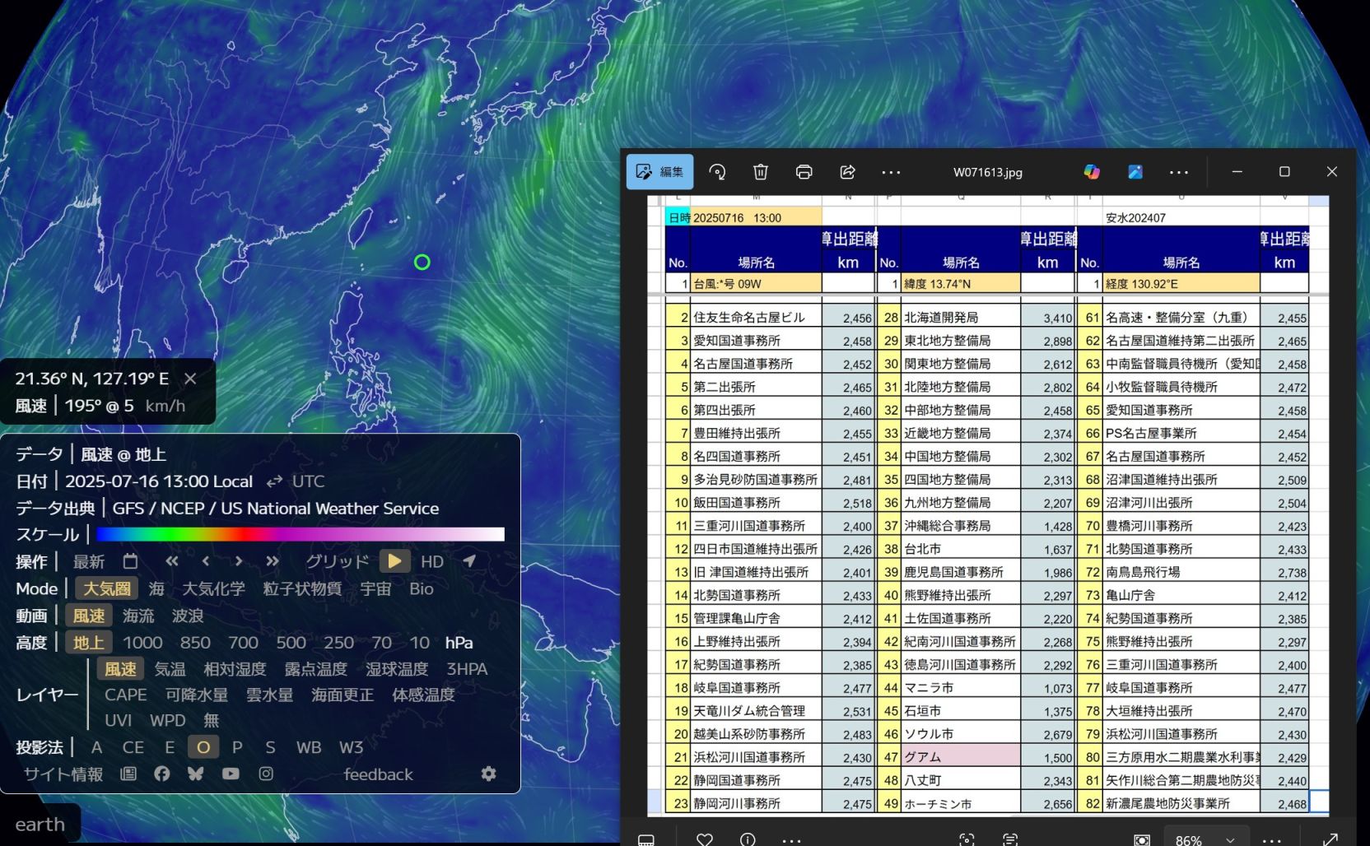
Task: Show the filmstrip in Photos
Action: 646,839
